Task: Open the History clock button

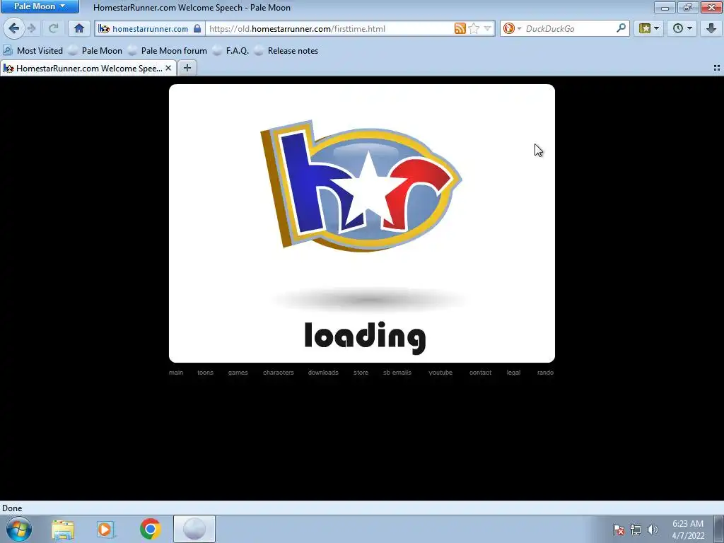Action: (x=678, y=28)
